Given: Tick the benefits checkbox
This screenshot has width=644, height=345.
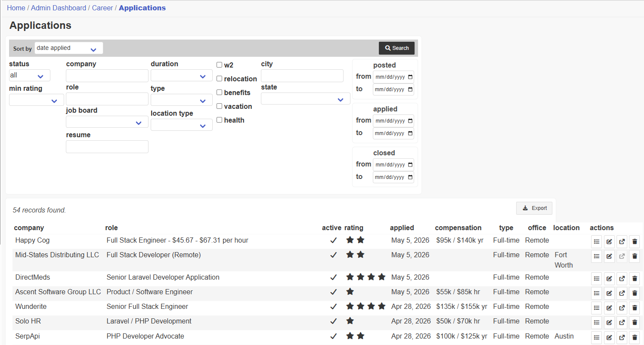Looking at the screenshot, I should 220,92.
